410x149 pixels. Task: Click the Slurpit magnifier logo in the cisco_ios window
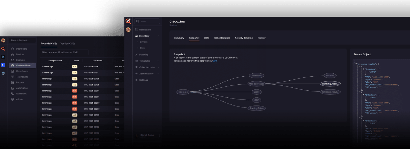128,21
